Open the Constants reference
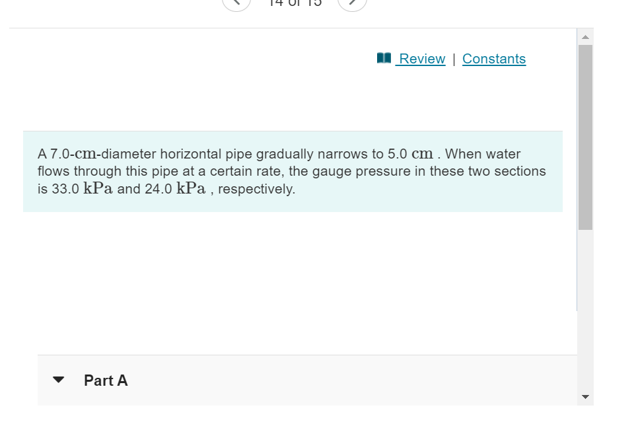 point(494,58)
